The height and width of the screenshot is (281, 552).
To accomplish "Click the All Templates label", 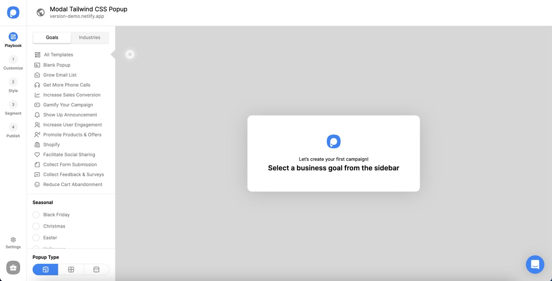I will point(59,55).
